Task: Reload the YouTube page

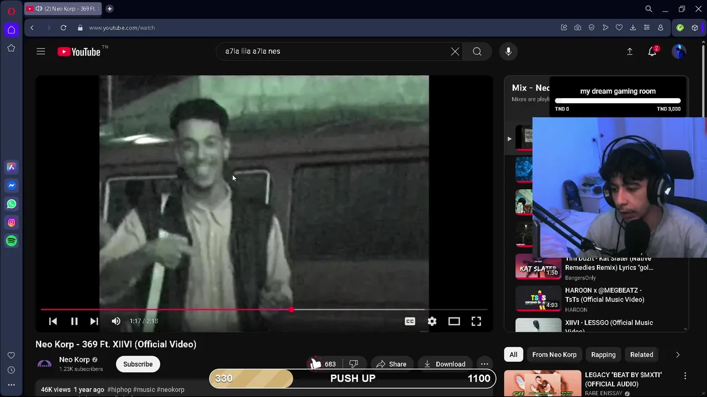Action: click(64, 28)
